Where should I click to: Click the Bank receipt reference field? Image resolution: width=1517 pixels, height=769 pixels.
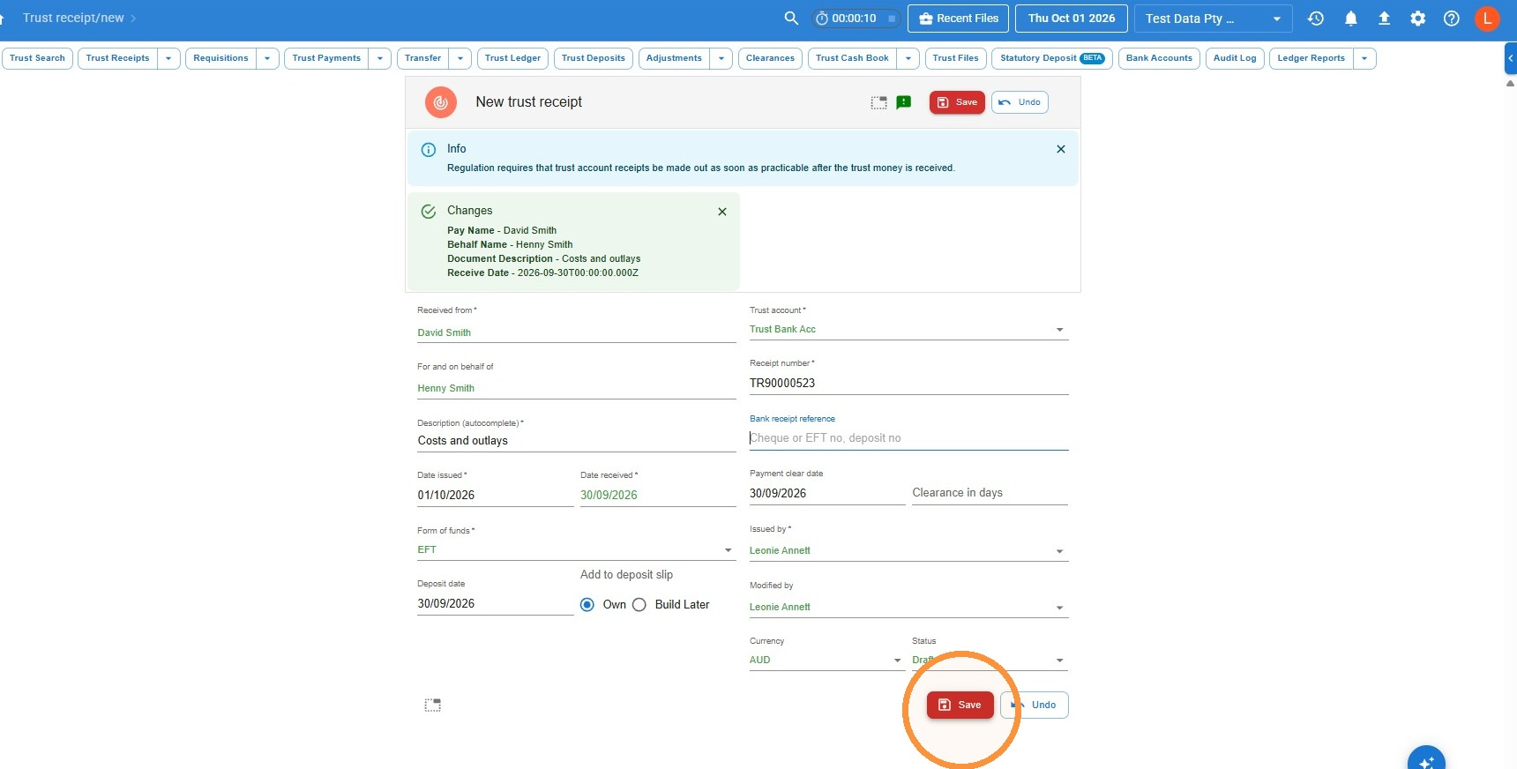(x=908, y=438)
